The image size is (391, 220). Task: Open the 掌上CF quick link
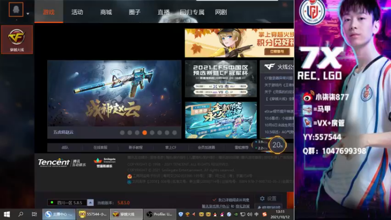(x=171, y=148)
